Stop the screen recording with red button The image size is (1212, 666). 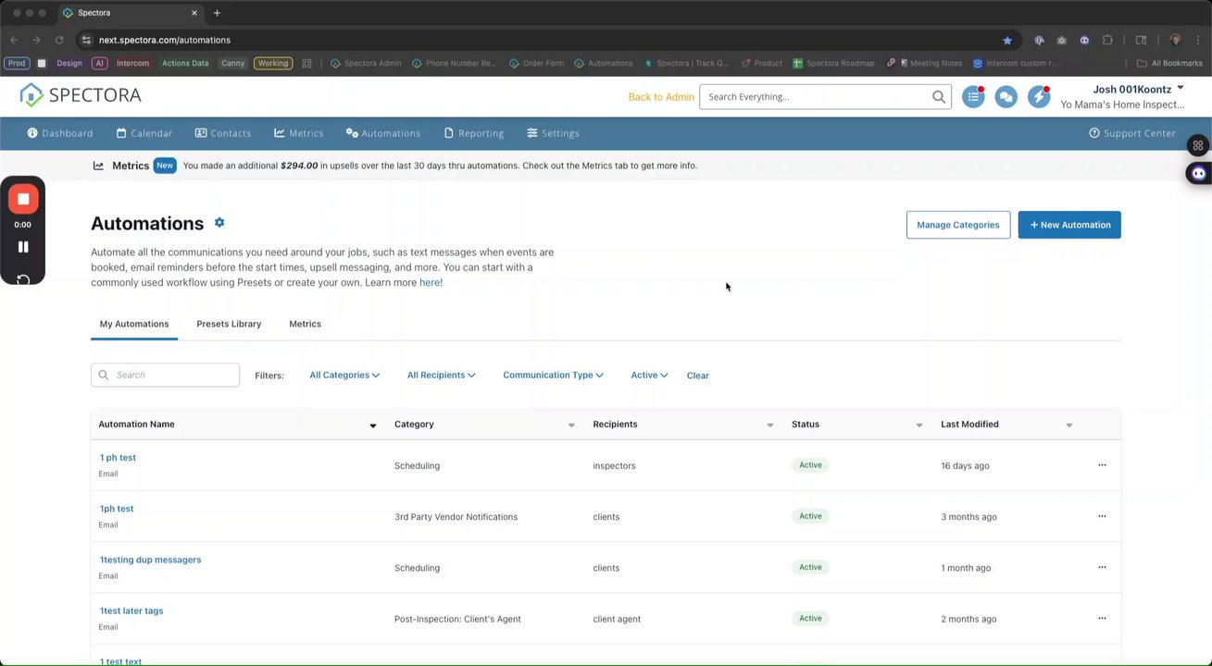click(23, 199)
